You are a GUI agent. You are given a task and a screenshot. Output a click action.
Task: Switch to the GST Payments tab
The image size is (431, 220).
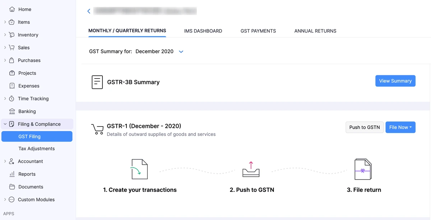click(258, 31)
